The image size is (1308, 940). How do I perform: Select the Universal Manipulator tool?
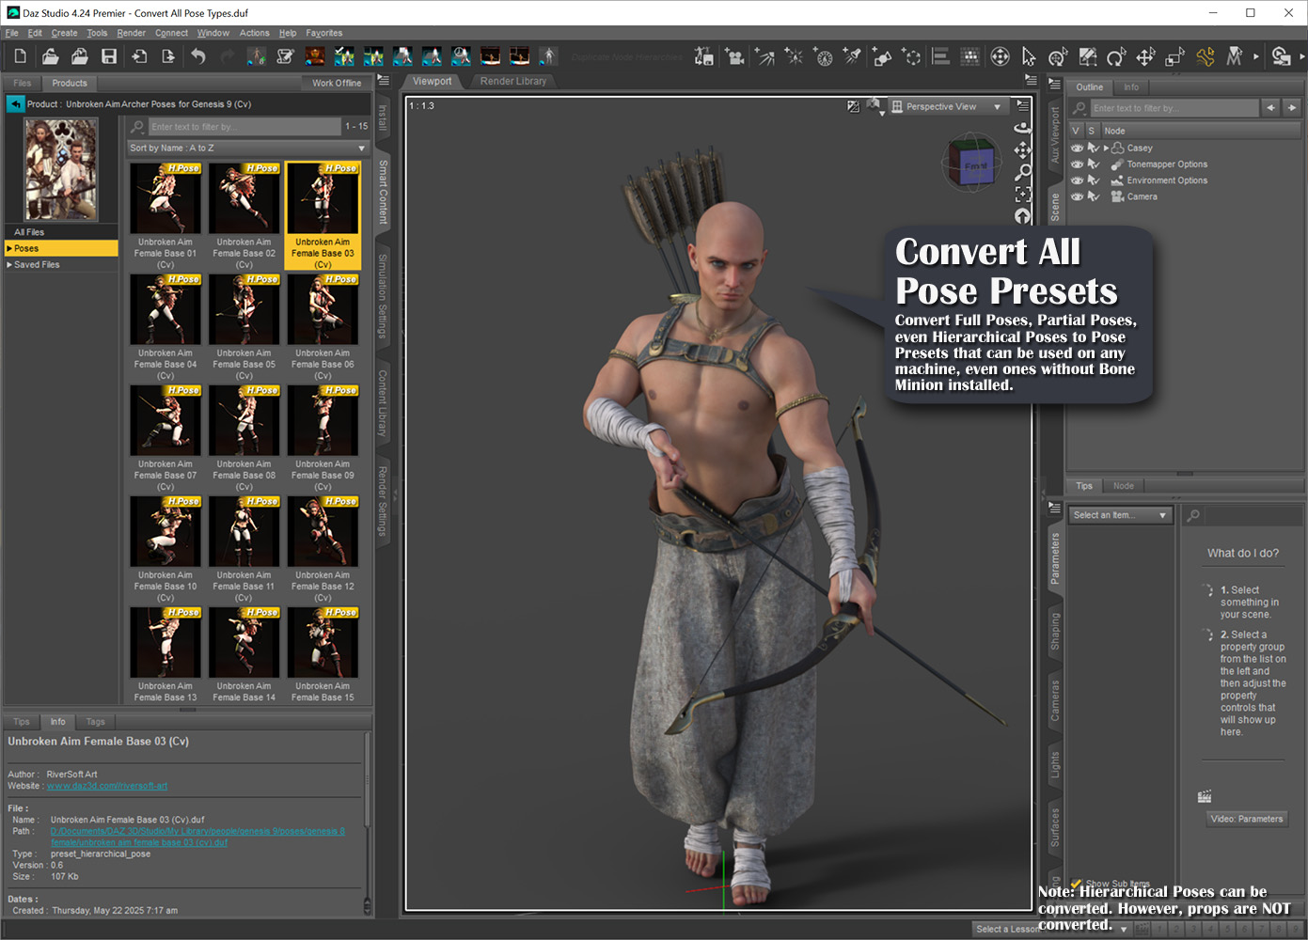(1058, 56)
